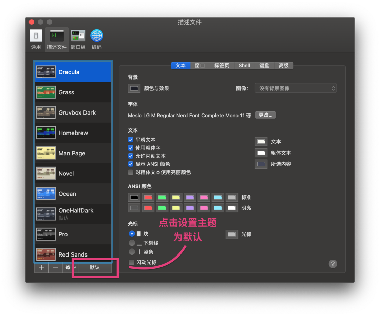Click the 默认 button to set default theme
Screen dimensions: 380x316
pyautogui.click(x=94, y=267)
